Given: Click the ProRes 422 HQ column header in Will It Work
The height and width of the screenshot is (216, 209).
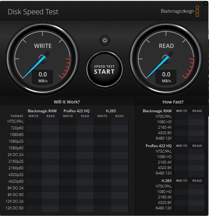Looking at the screenshot, I should (76, 111).
